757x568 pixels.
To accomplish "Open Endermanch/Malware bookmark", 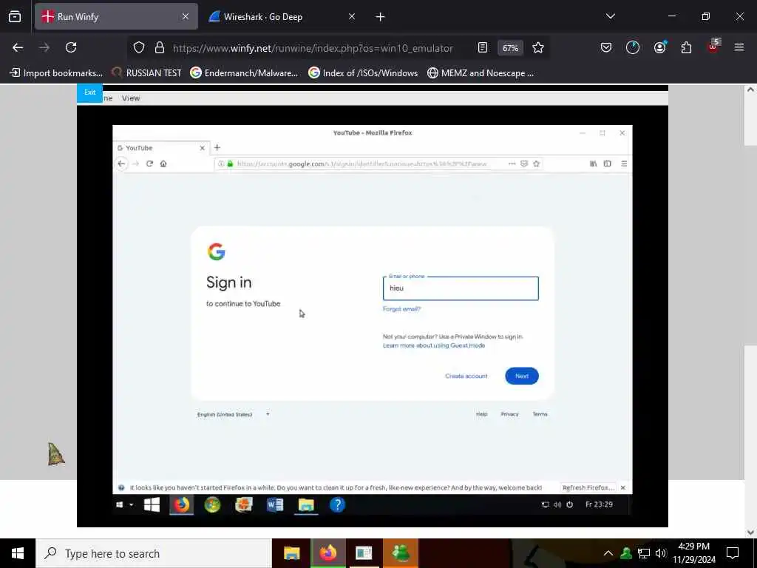I will (x=244, y=73).
